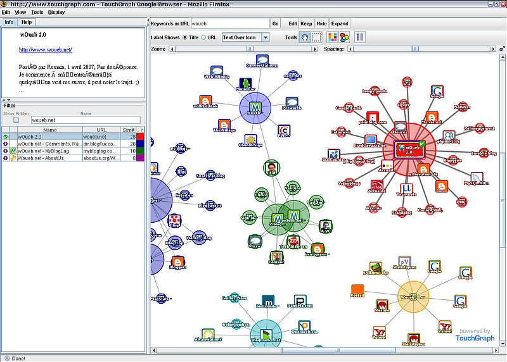
Task: Expand wOueb.net MyBlogLog row plus icon
Action: (6, 151)
